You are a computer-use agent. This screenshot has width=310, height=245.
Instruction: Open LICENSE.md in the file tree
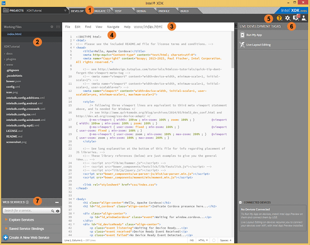tap(14, 131)
